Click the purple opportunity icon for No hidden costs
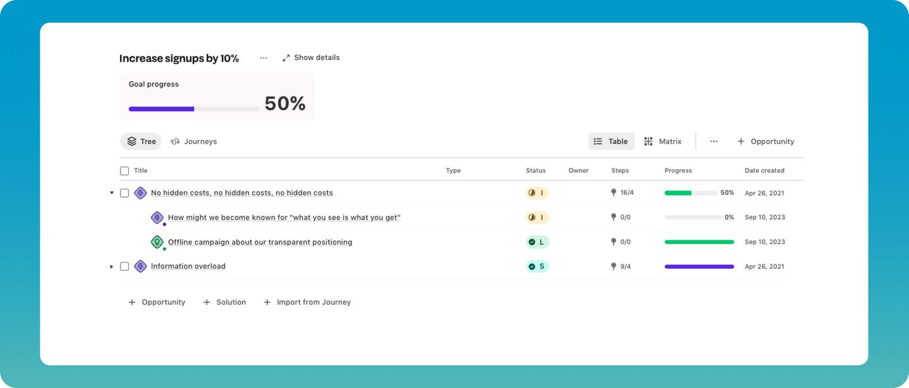This screenshot has width=909, height=388. tap(140, 193)
